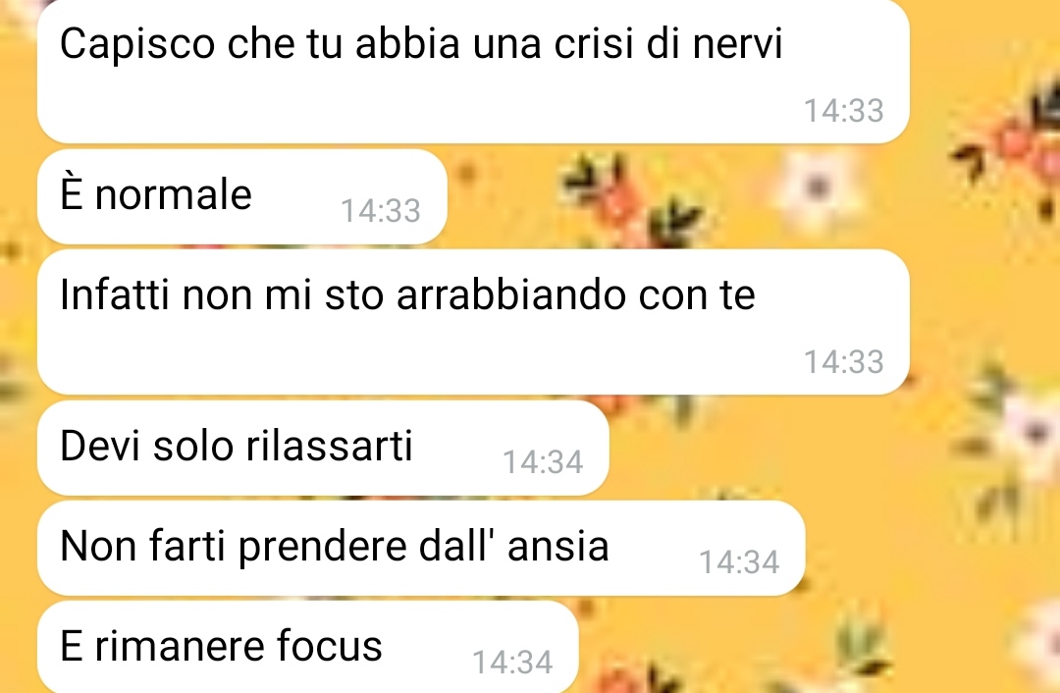Tap the "È normale" message bubble

(242, 196)
